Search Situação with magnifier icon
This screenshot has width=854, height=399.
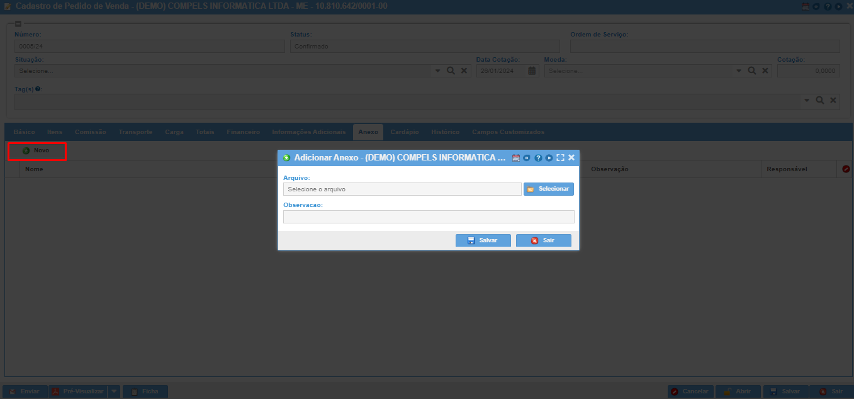coord(451,71)
